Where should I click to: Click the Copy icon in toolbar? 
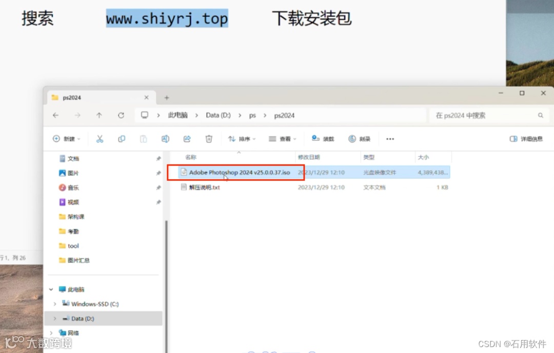(x=122, y=139)
